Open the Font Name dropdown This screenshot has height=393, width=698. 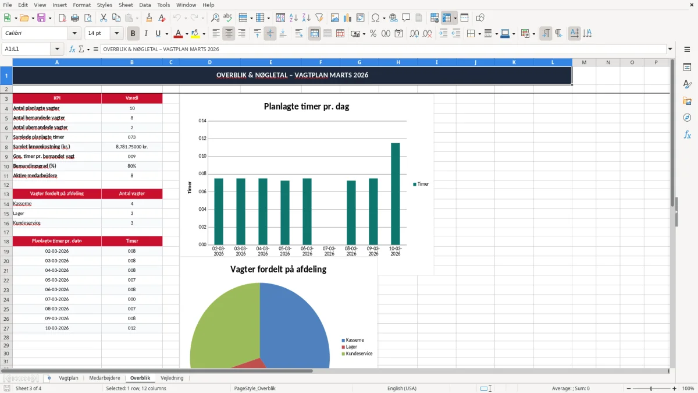click(76, 34)
